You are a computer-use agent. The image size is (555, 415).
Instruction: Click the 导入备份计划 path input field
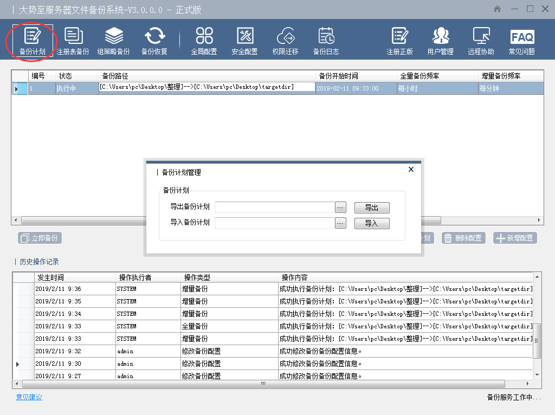pyautogui.click(x=274, y=223)
